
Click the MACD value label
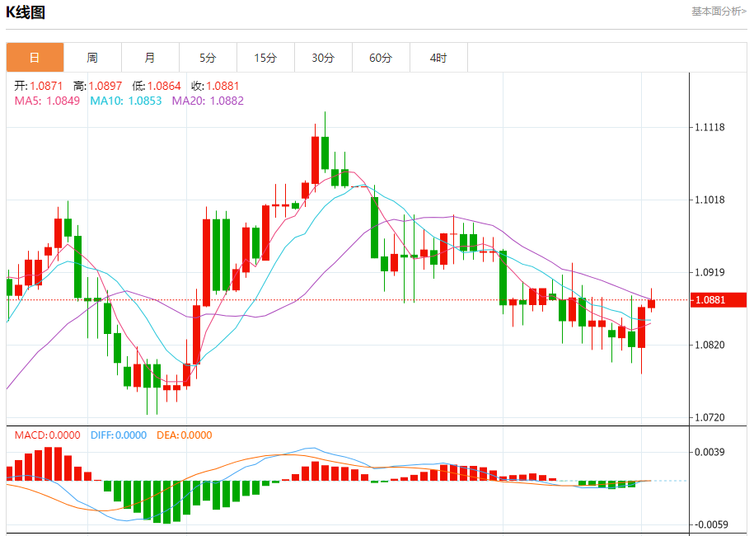[x=47, y=435]
